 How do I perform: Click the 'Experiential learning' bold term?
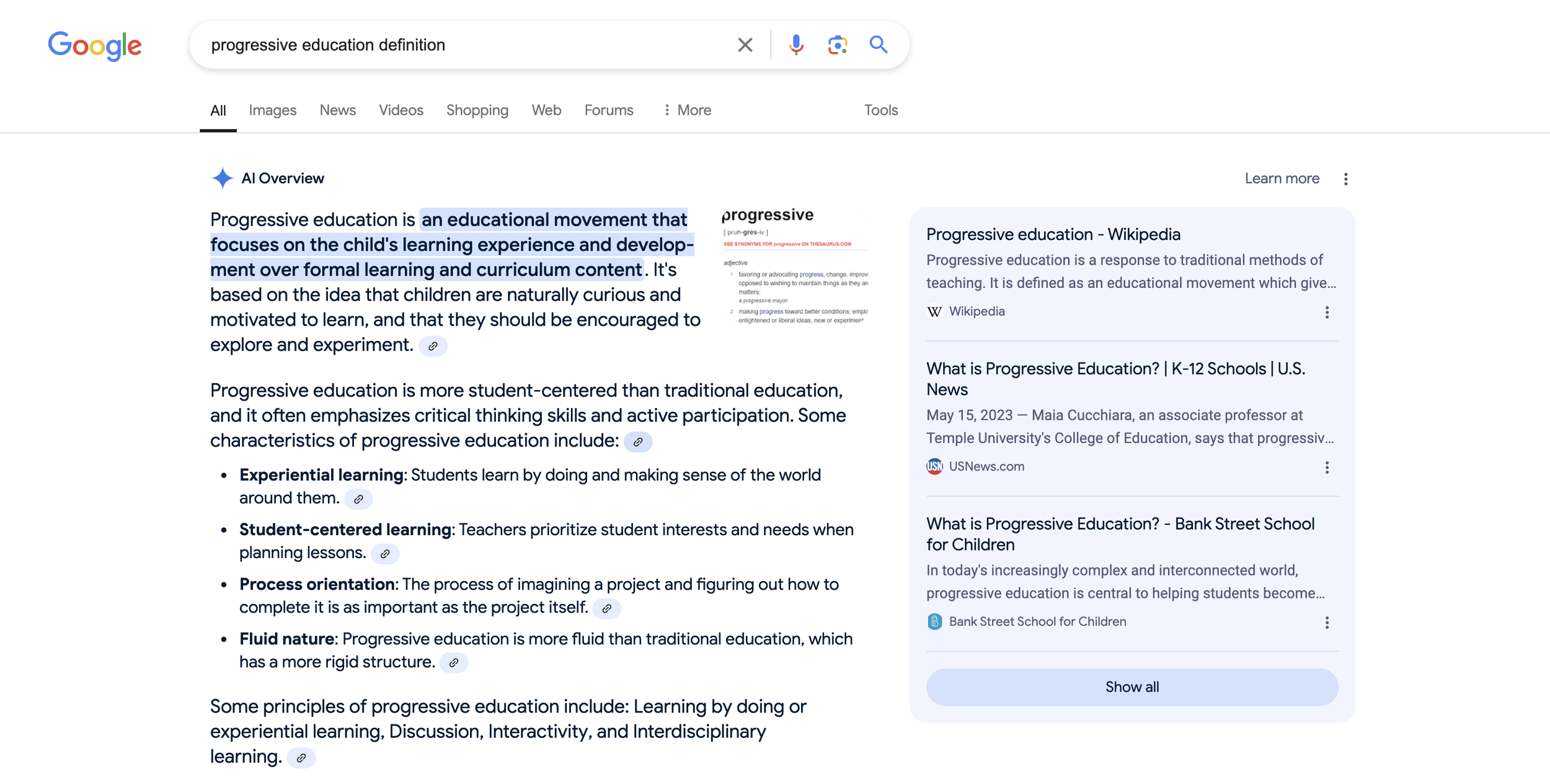pyautogui.click(x=321, y=475)
